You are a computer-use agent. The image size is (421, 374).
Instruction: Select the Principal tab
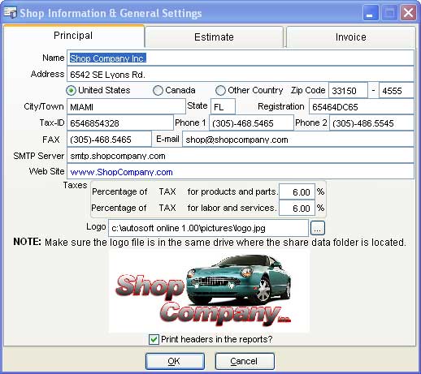(x=73, y=36)
